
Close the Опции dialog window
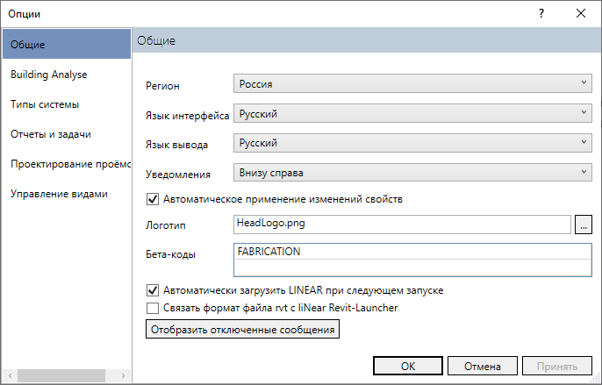[581, 14]
